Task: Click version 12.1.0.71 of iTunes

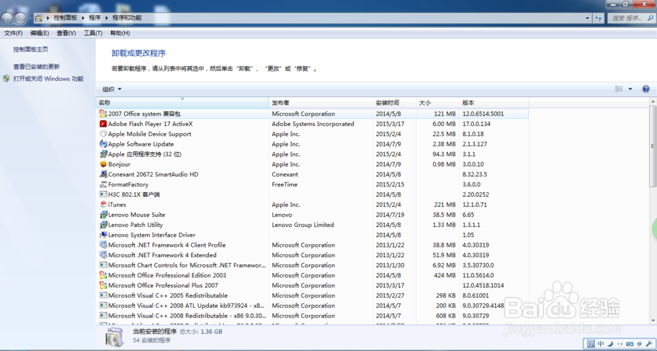Action: (476, 205)
